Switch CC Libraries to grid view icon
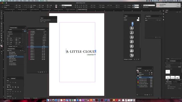This screenshot has height=102, width=182. [179, 67]
